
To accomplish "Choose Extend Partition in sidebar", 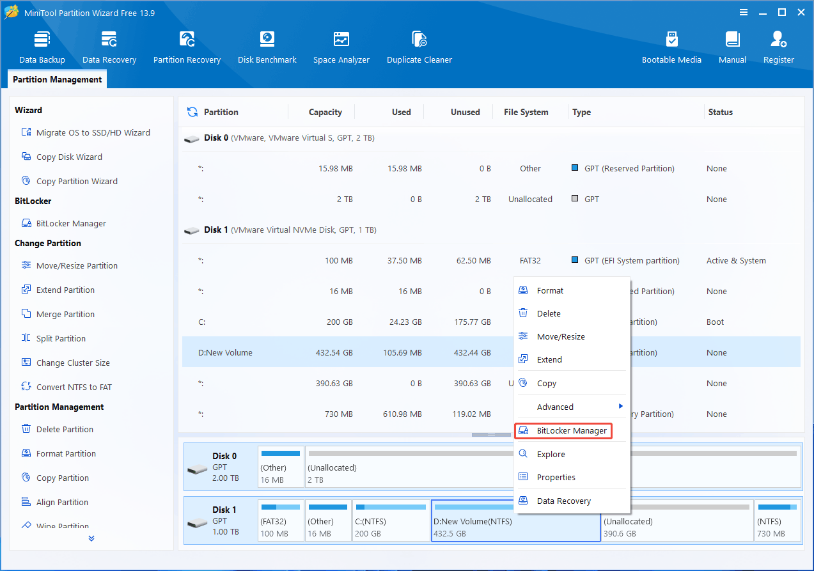I will 58,290.
